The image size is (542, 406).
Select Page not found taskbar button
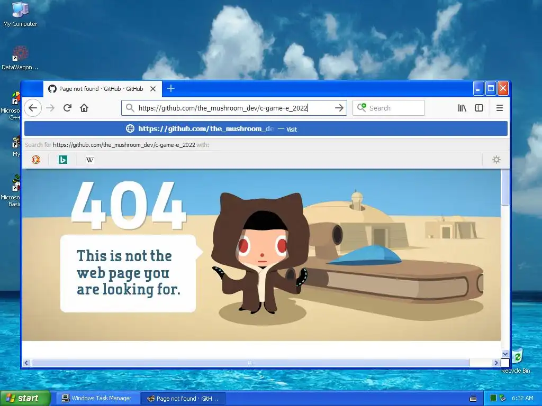tap(183, 399)
